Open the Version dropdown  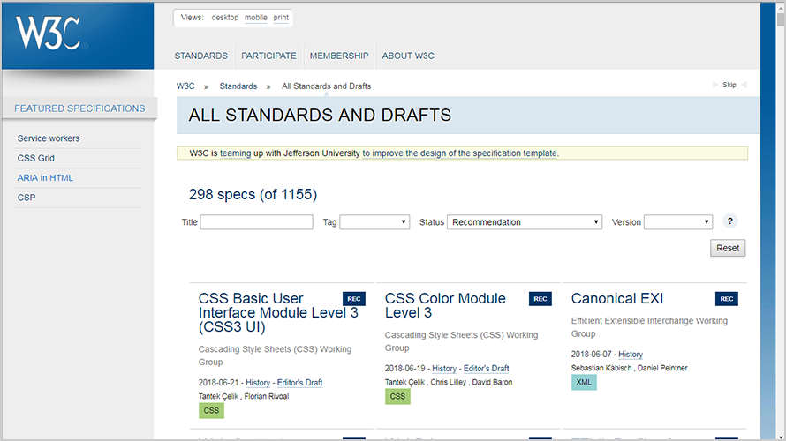click(678, 221)
